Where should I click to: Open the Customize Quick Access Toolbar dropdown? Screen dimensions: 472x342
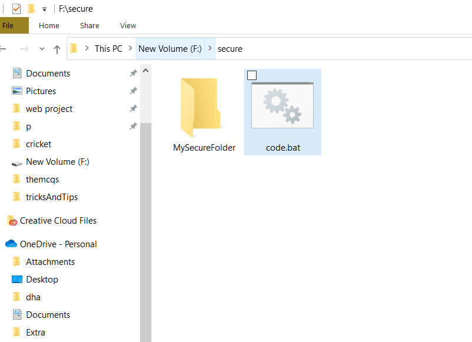pyautogui.click(x=44, y=9)
